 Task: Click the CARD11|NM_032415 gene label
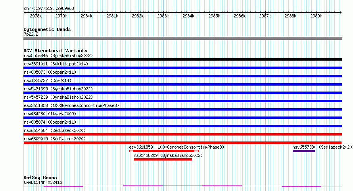click(x=43, y=182)
